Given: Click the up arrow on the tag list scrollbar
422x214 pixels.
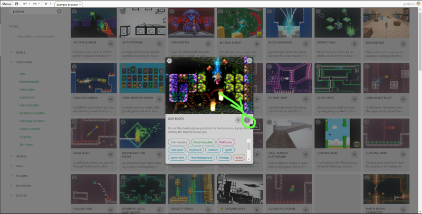Looking at the screenshot, I should tap(248, 141).
